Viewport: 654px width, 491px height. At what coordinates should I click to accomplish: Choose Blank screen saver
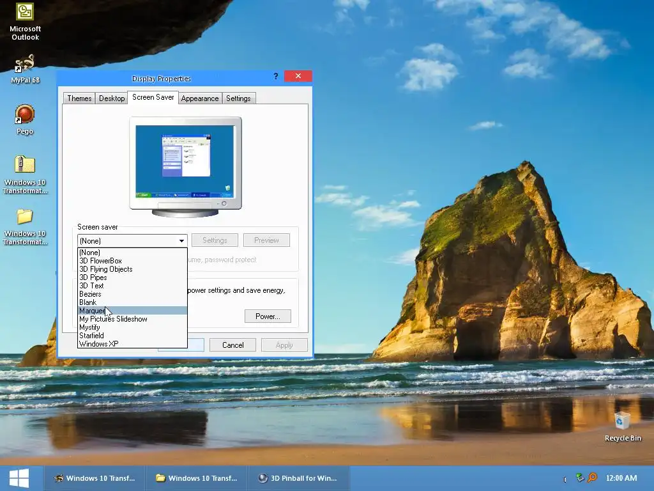132,302
